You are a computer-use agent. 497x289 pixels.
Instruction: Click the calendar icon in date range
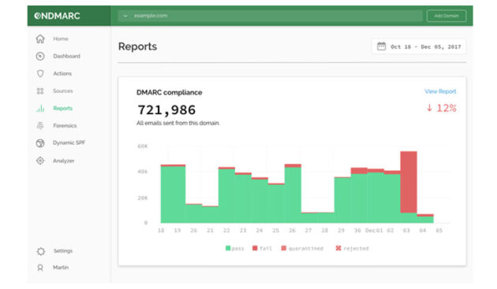[x=381, y=46]
